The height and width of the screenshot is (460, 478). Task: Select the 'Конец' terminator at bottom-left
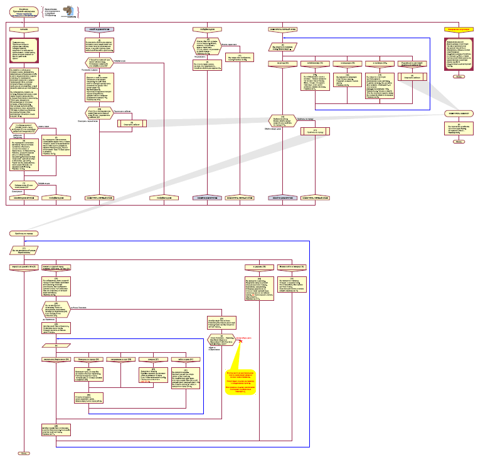coord(23,452)
